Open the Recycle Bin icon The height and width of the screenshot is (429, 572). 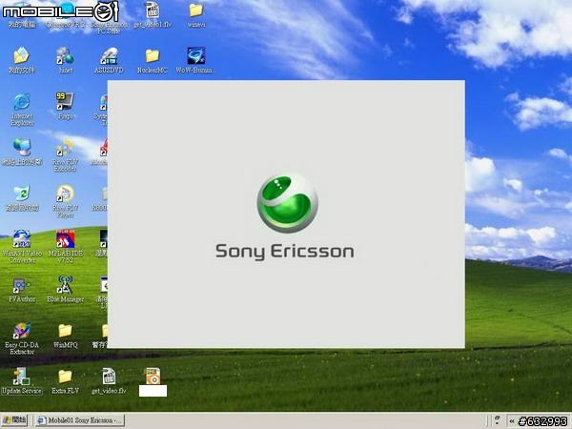[x=22, y=198]
